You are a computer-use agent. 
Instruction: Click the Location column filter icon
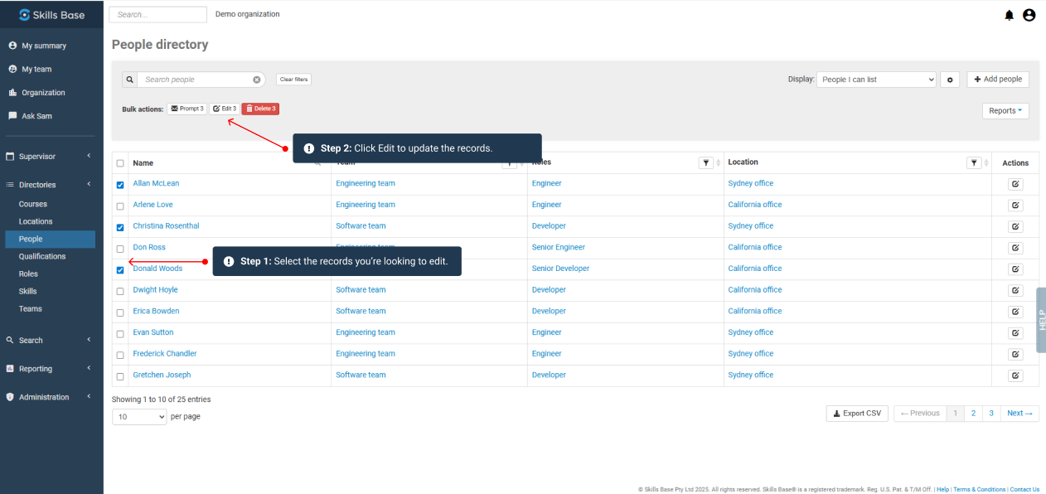tap(975, 163)
